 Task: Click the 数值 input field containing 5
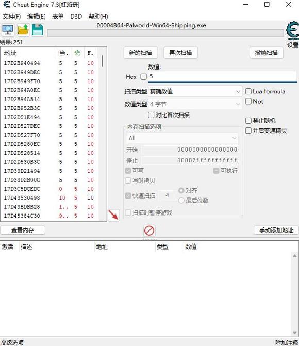pyautogui.click(x=222, y=76)
